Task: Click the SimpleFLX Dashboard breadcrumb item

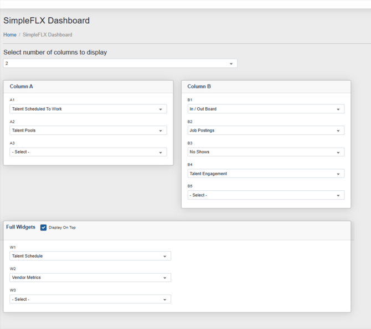Action: (47, 35)
